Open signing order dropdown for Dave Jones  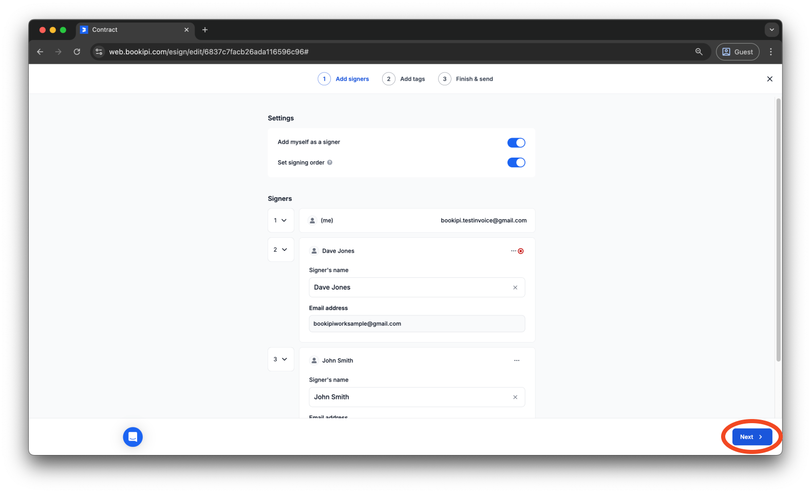click(x=281, y=250)
